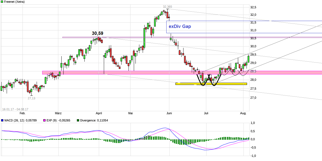The height and width of the screenshot is (161, 322).
Task: Click the '-1,0' MACD axis value
Action: click(253, 156)
